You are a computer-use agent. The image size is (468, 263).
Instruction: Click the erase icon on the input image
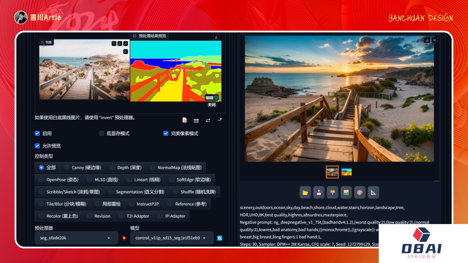click(x=120, y=44)
